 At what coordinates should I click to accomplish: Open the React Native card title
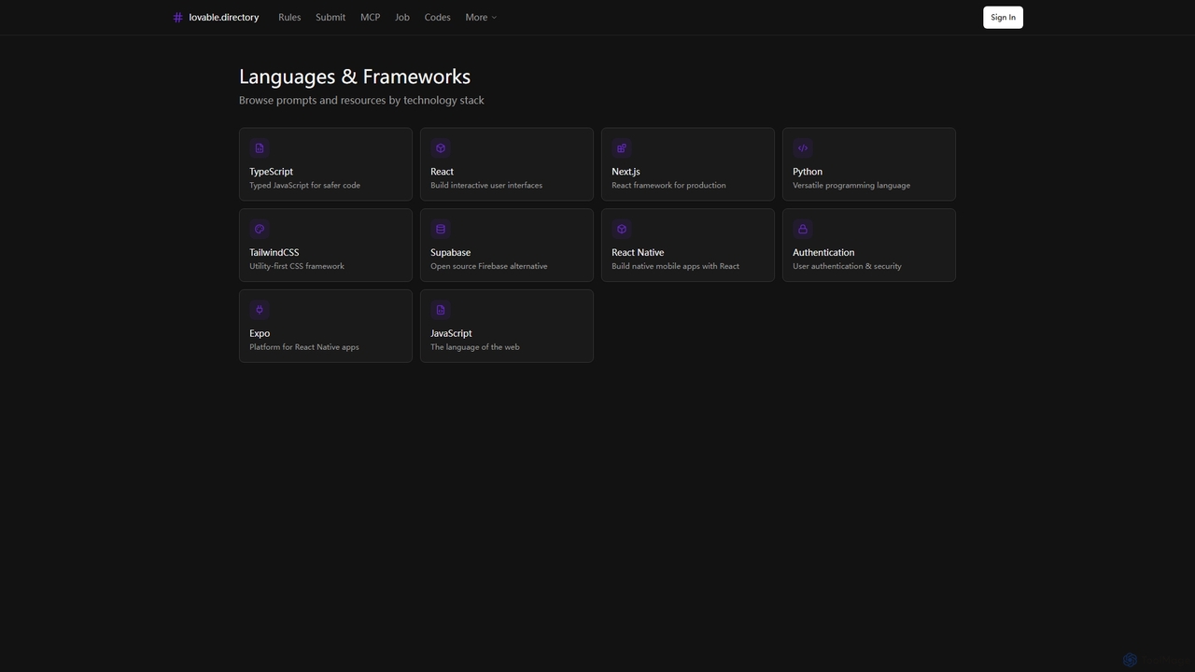[x=638, y=253]
